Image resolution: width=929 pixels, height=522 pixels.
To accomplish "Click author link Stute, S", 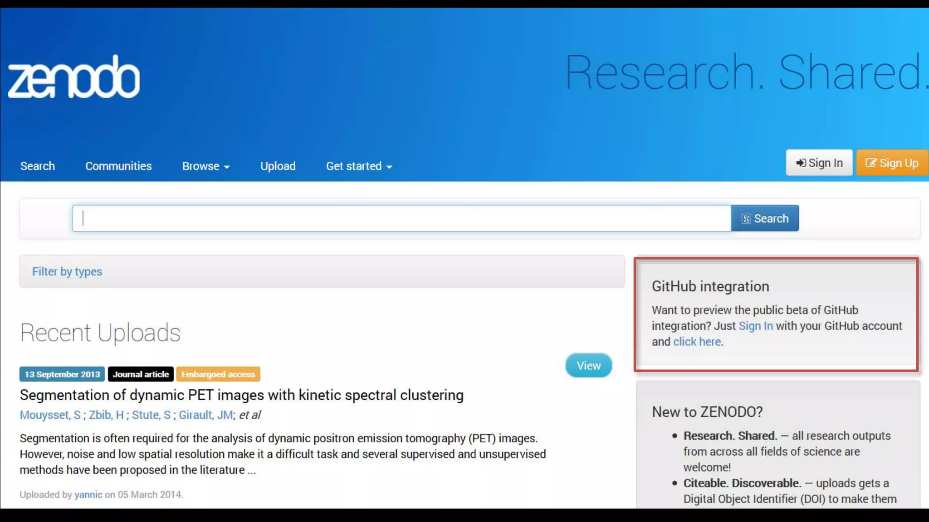I will (151, 415).
